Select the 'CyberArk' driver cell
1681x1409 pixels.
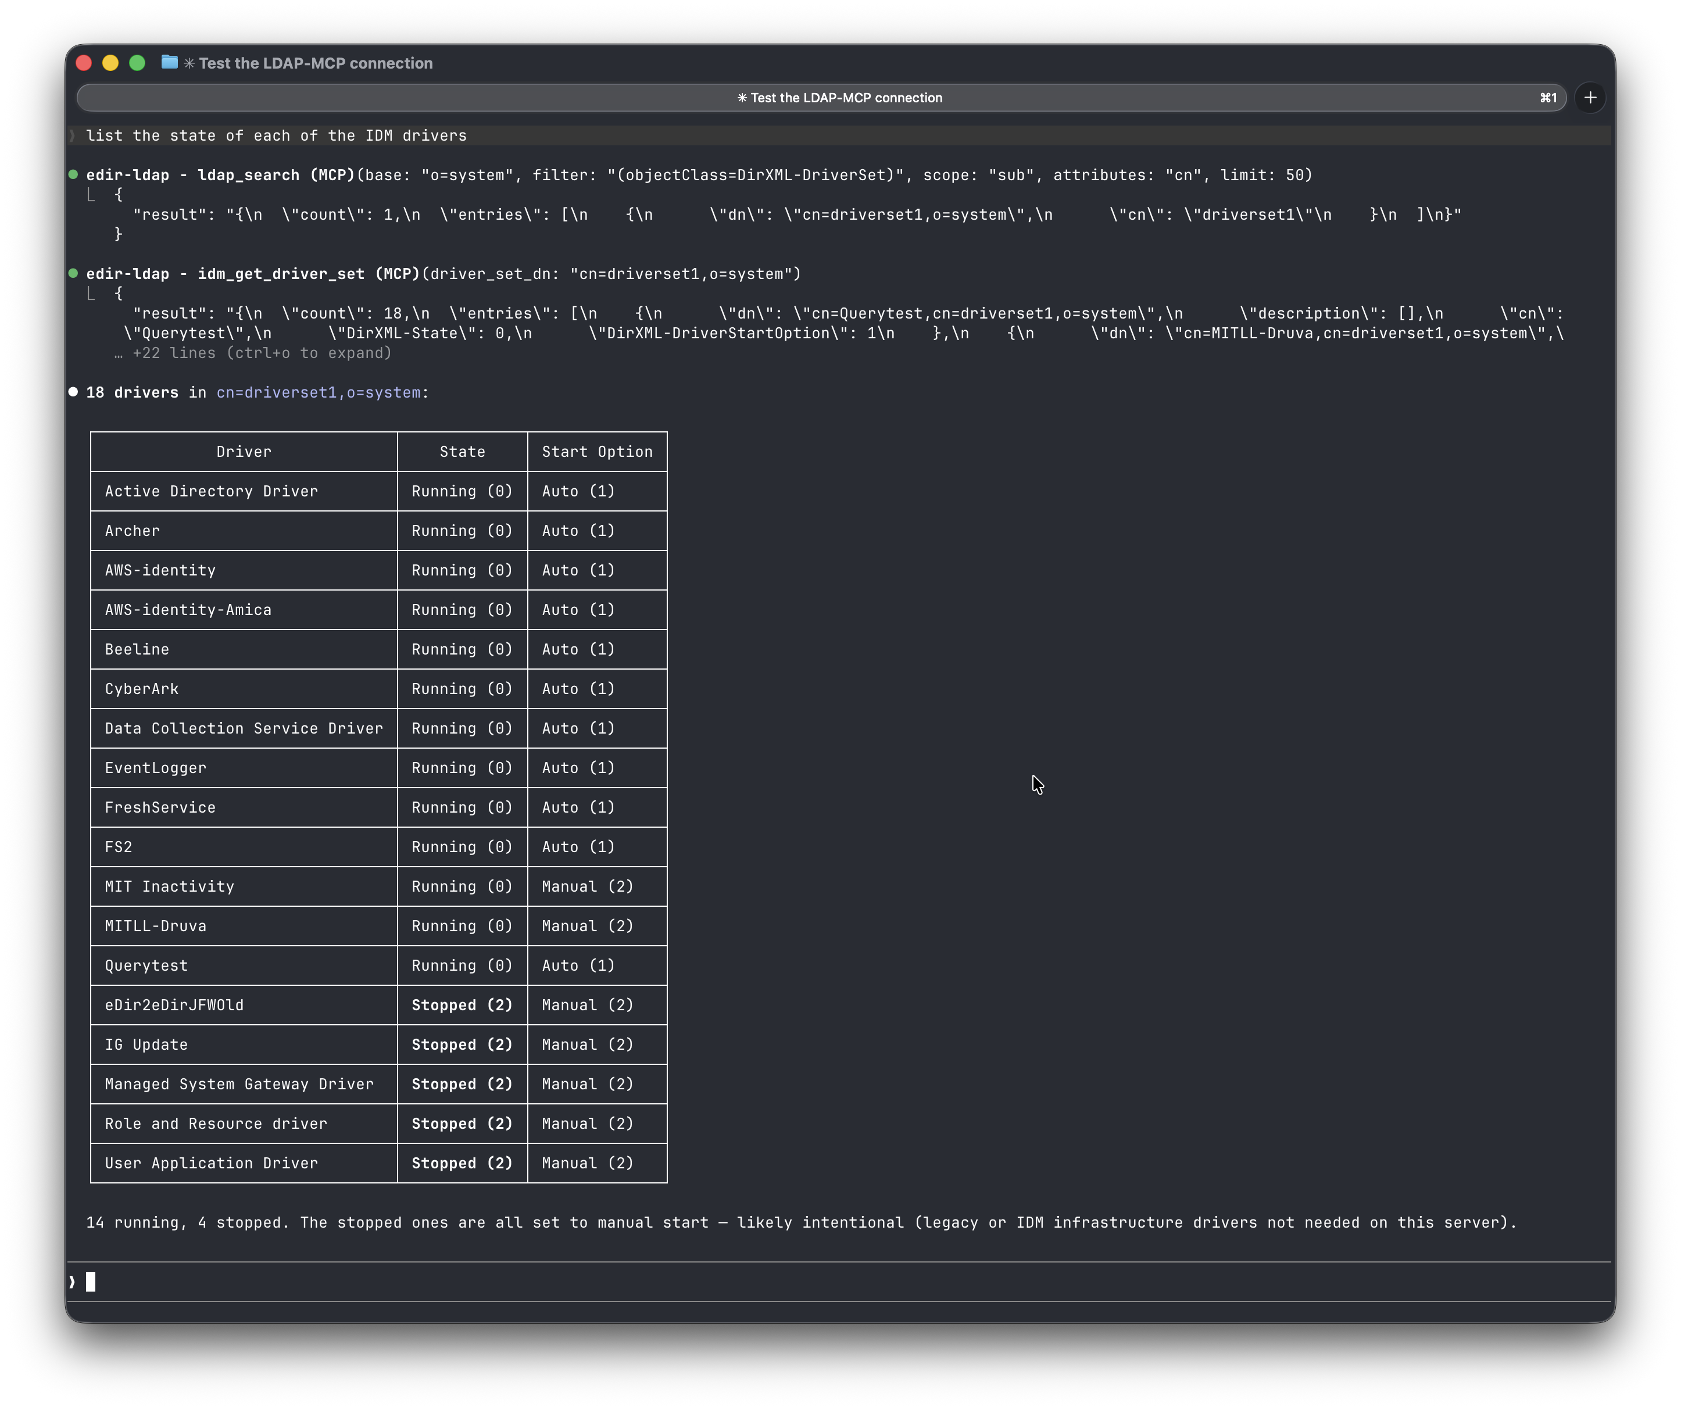244,688
